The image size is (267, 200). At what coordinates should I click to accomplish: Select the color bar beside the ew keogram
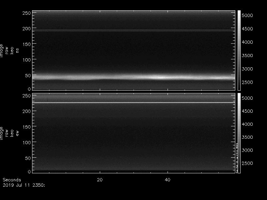click(x=239, y=133)
